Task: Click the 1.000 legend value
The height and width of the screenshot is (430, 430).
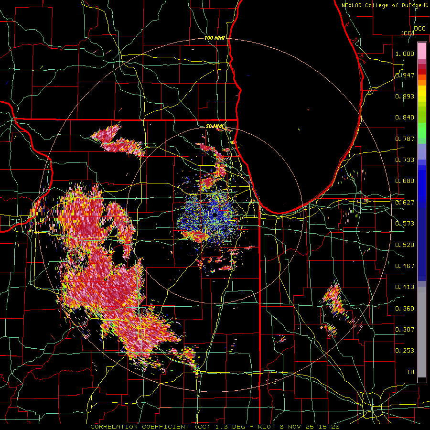Action: [405, 54]
